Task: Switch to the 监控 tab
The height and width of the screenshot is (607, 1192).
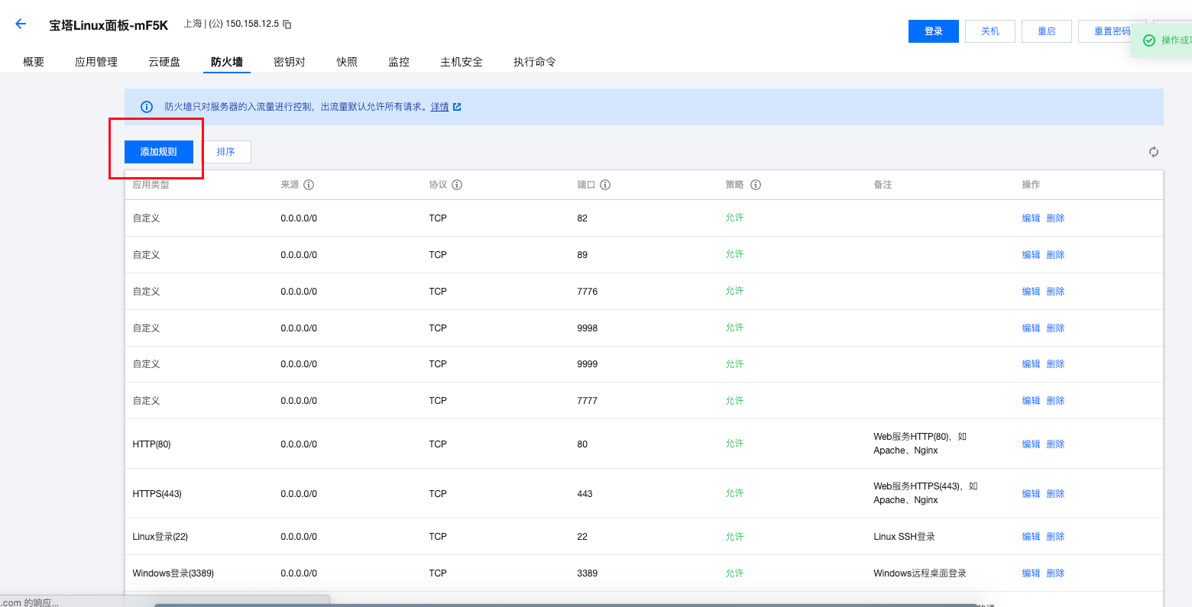Action: (x=399, y=62)
